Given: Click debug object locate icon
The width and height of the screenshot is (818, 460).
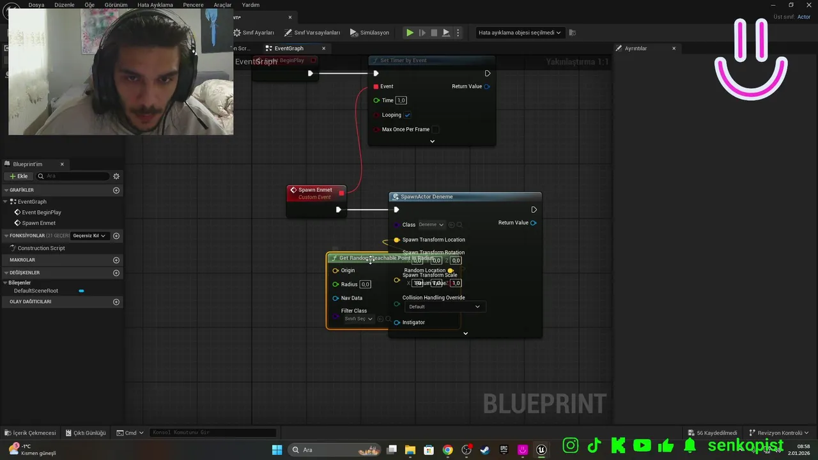Looking at the screenshot, I should tap(573, 33).
